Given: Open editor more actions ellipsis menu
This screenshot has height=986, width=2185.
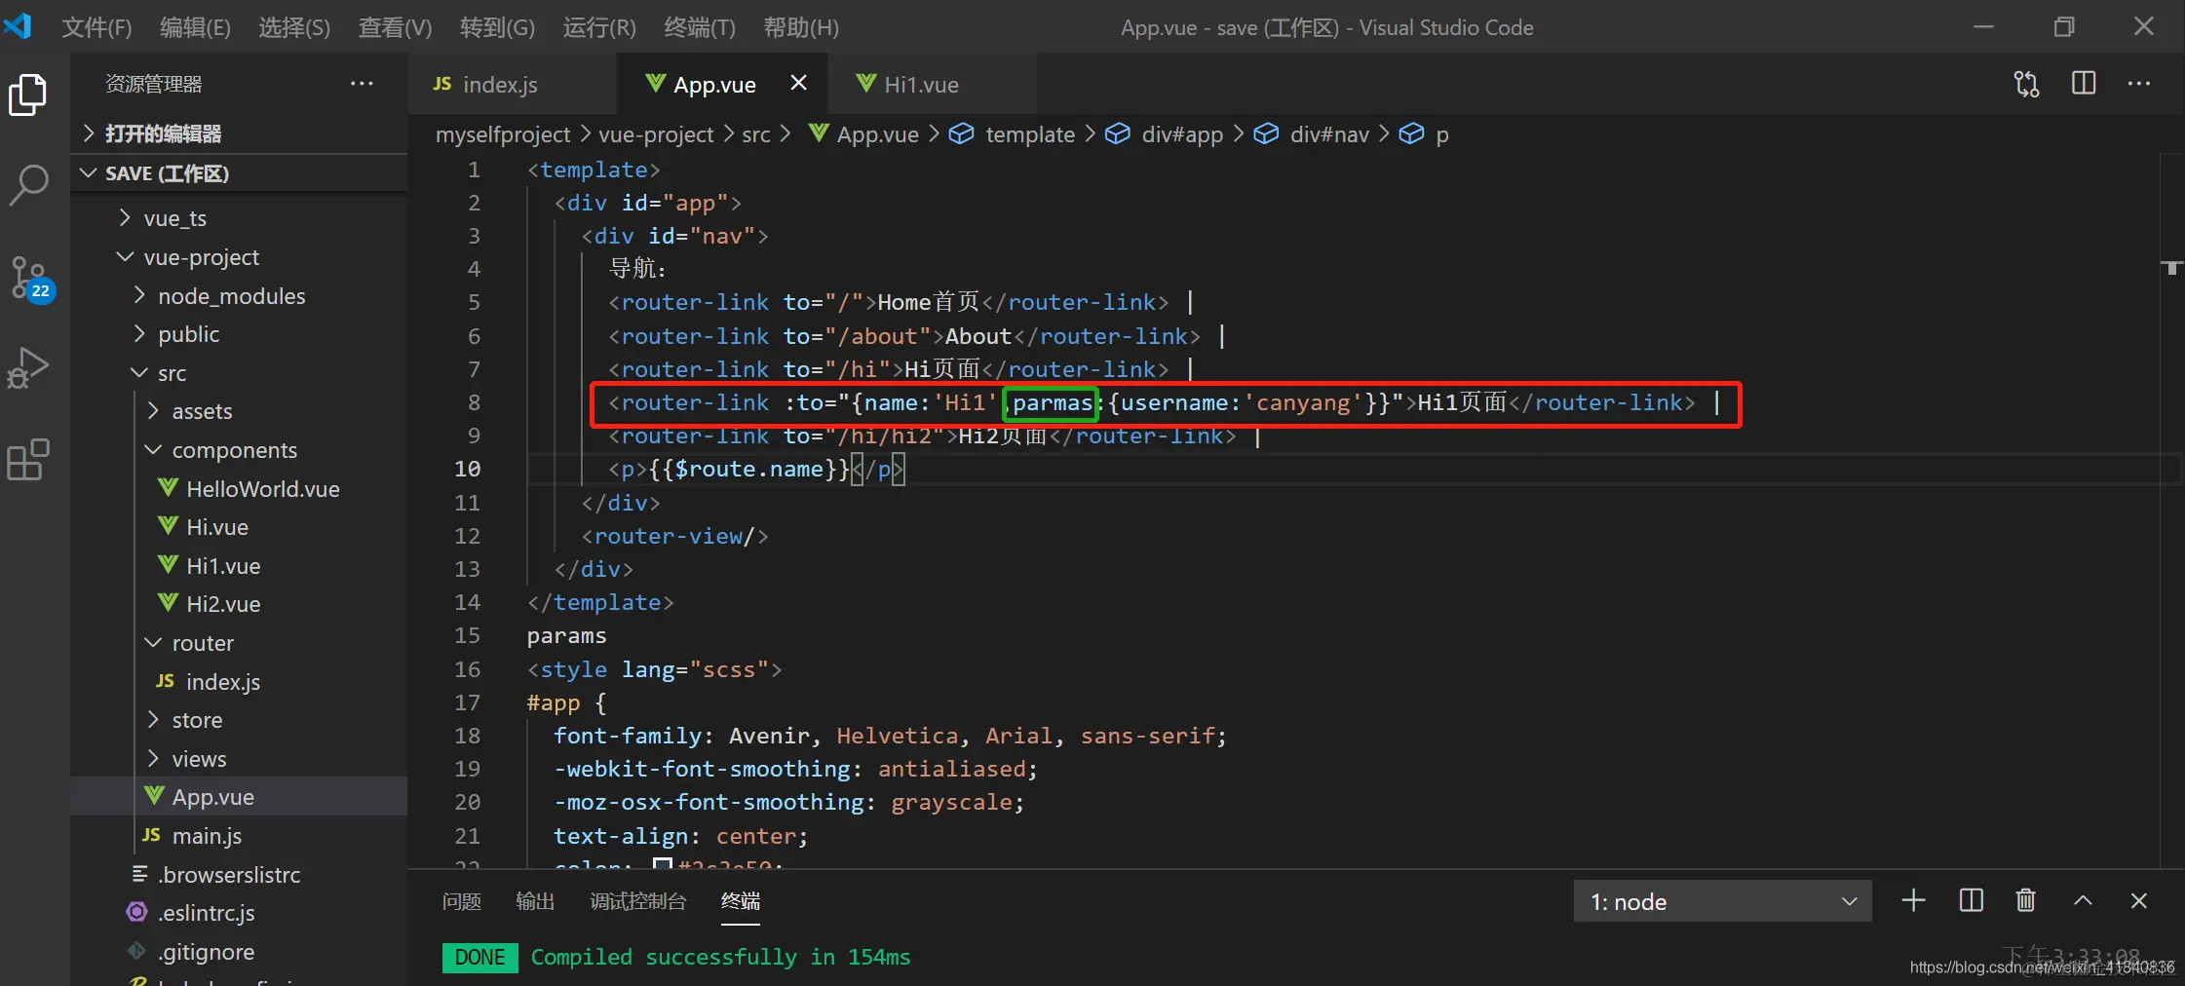Looking at the screenshot, I should click(x=2139, y=84).
